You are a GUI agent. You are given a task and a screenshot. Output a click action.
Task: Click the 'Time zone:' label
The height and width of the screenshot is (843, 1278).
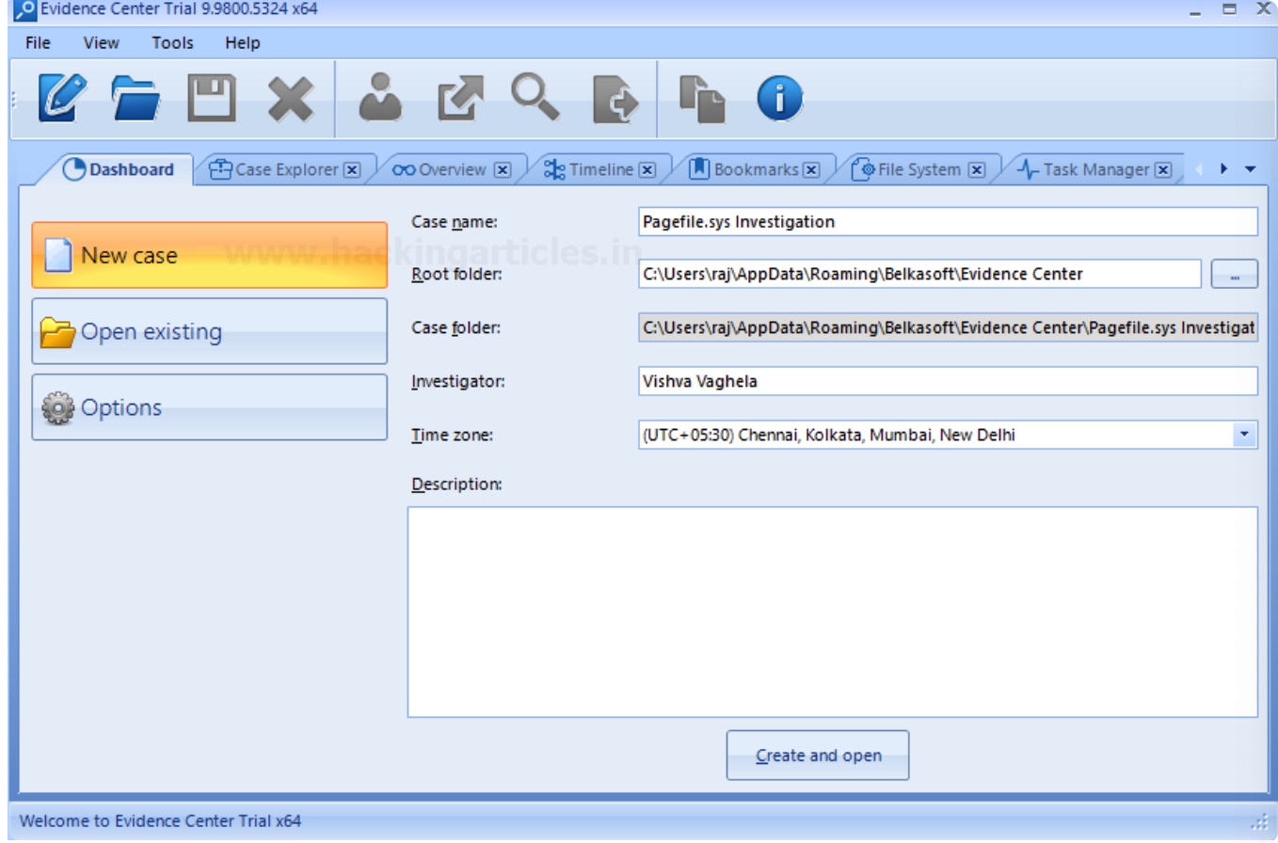pos(453,436)
